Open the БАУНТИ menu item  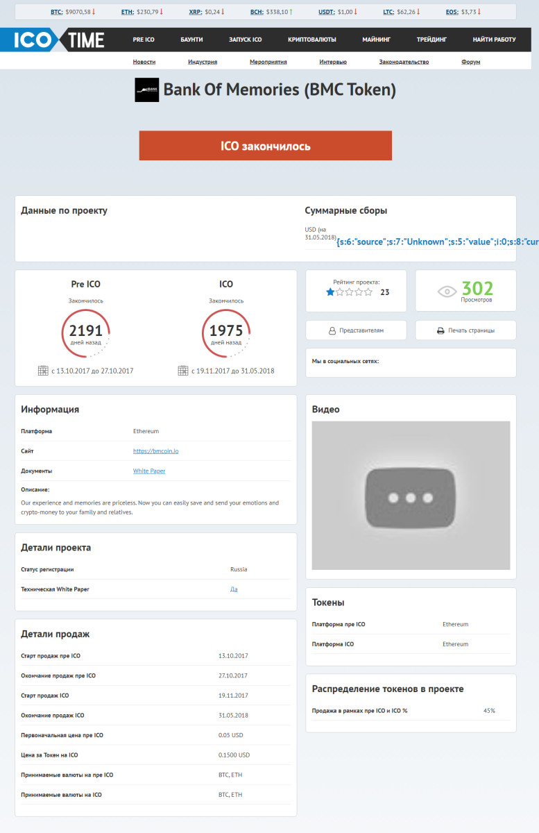click(x=191, y=40)
